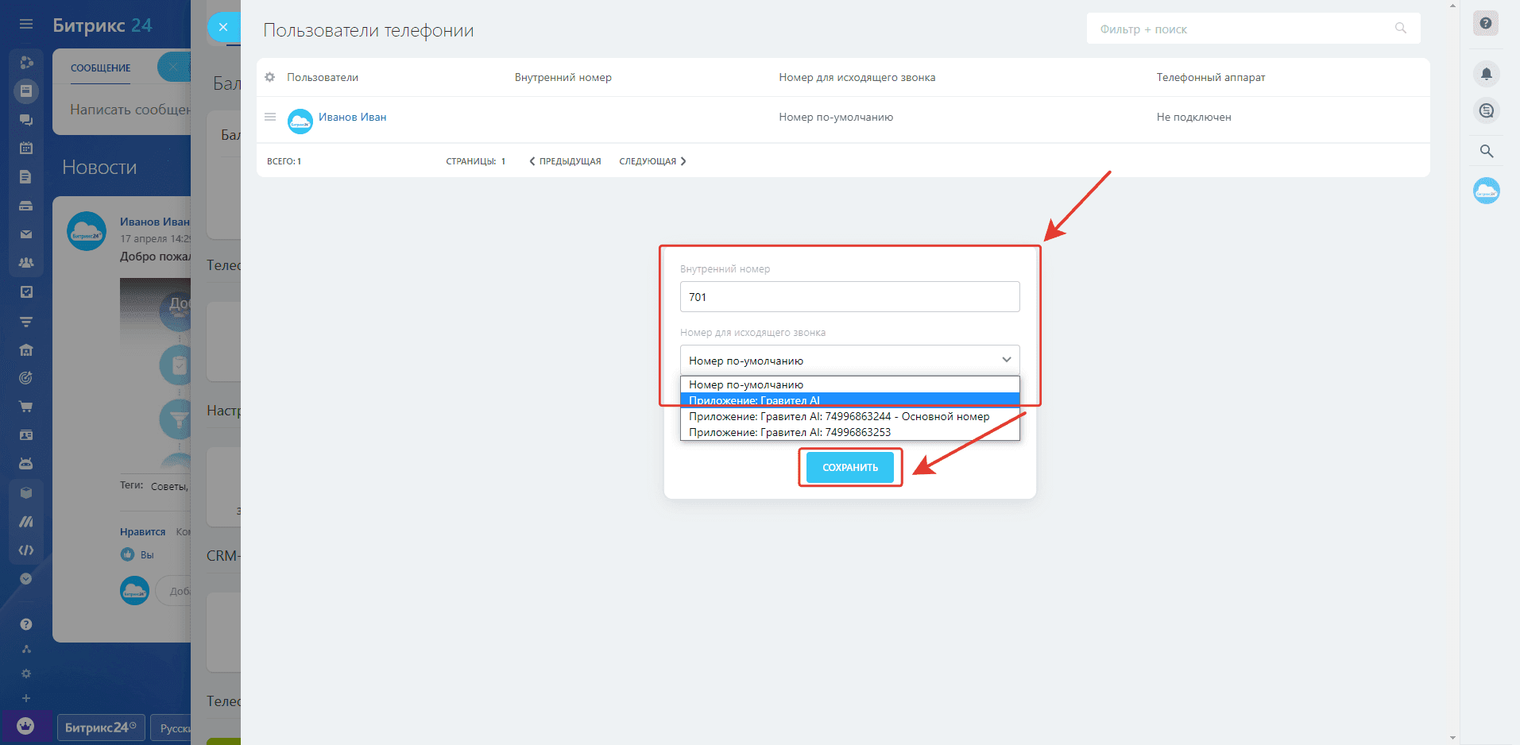Focus the 'Фильтр + поиск' search box
This screenshot has height=745, width=1520.
point(1243,29)
